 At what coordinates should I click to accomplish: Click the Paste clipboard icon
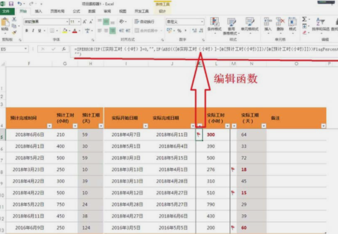pos(5,22)
